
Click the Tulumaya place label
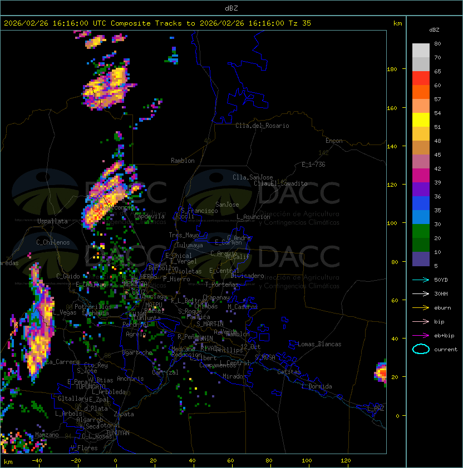[x=190, y=245]
